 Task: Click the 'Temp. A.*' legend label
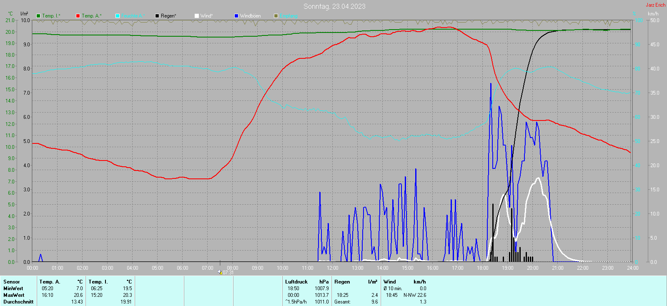tap(92, 16)
